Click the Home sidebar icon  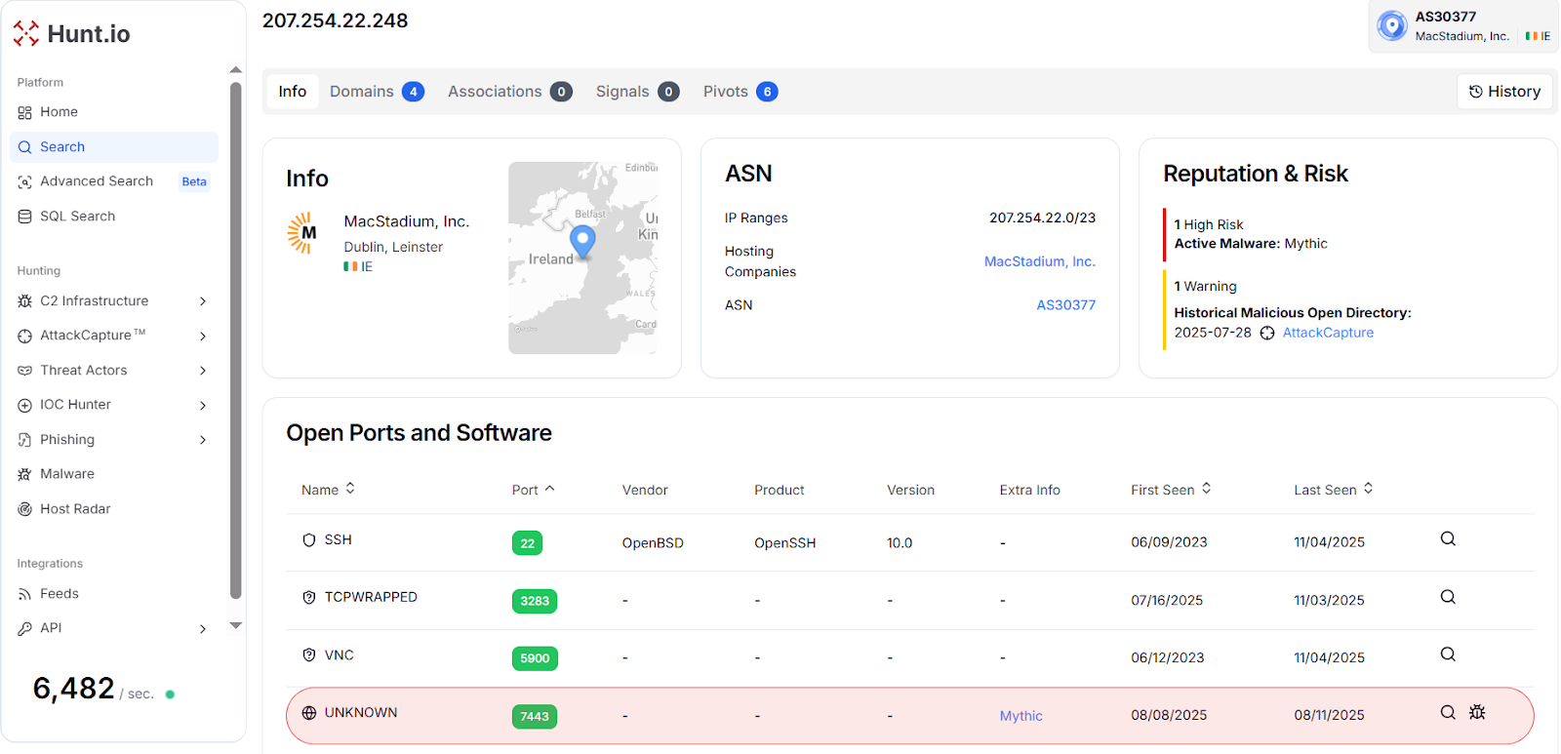point(24,112)
